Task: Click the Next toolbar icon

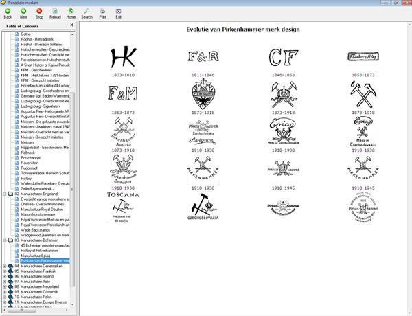Action: tap(23, 13)
